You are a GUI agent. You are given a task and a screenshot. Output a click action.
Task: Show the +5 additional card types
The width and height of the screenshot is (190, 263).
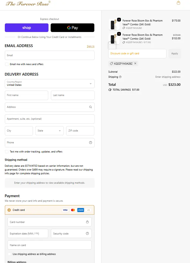(88, 210)
